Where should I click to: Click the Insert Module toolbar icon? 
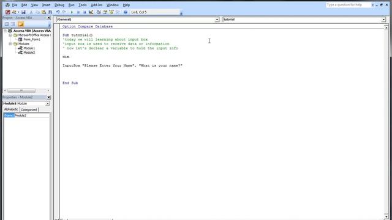14,12
